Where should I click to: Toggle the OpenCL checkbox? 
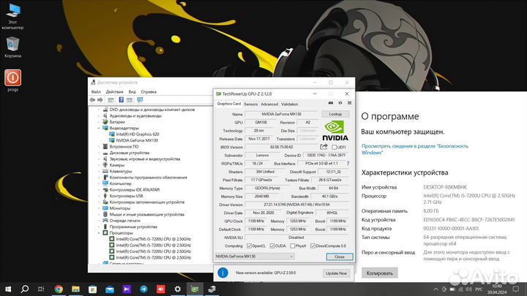coord(249,246)
